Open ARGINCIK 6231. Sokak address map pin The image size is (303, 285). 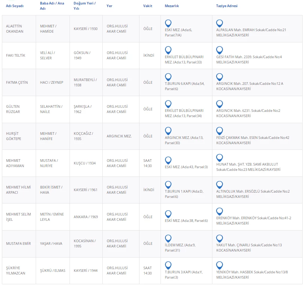point(220,104)
